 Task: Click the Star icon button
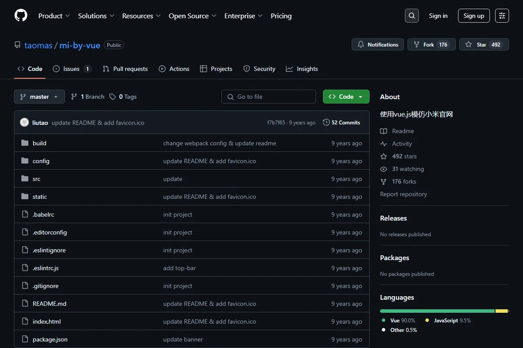pyautogui.click(x=484, y=44)
